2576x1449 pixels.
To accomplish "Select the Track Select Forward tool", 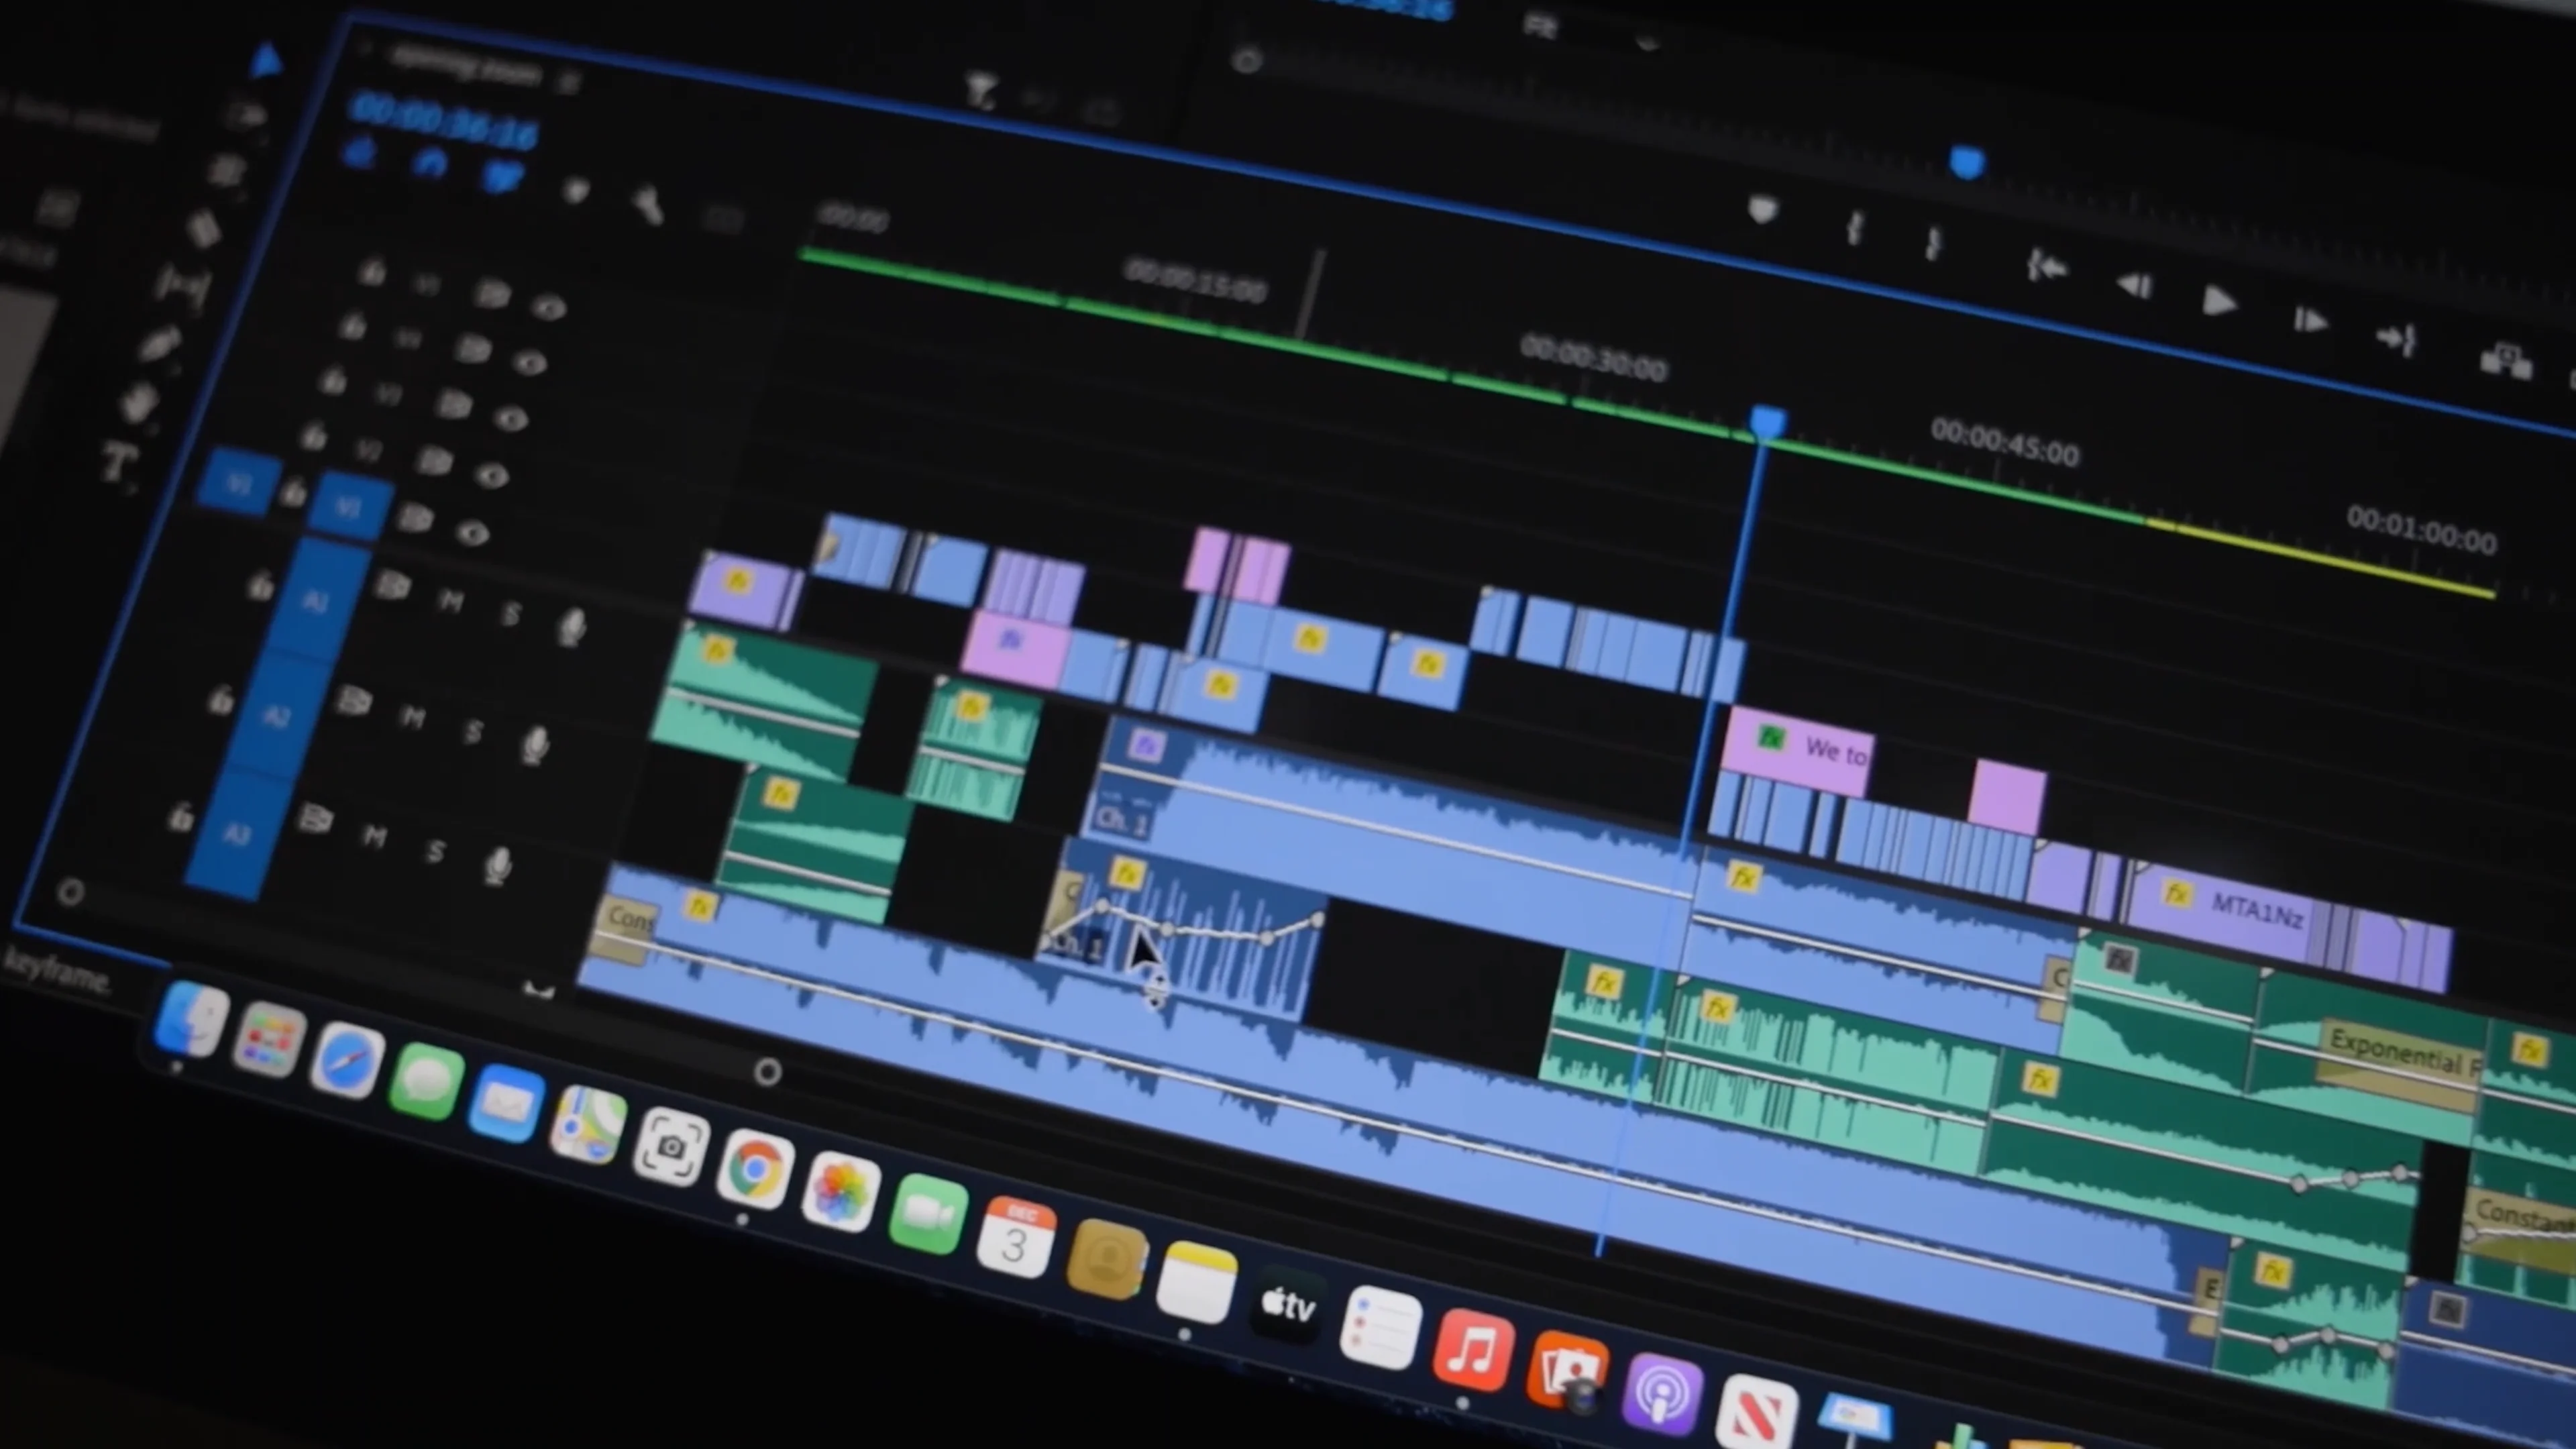I will point(245,115).
